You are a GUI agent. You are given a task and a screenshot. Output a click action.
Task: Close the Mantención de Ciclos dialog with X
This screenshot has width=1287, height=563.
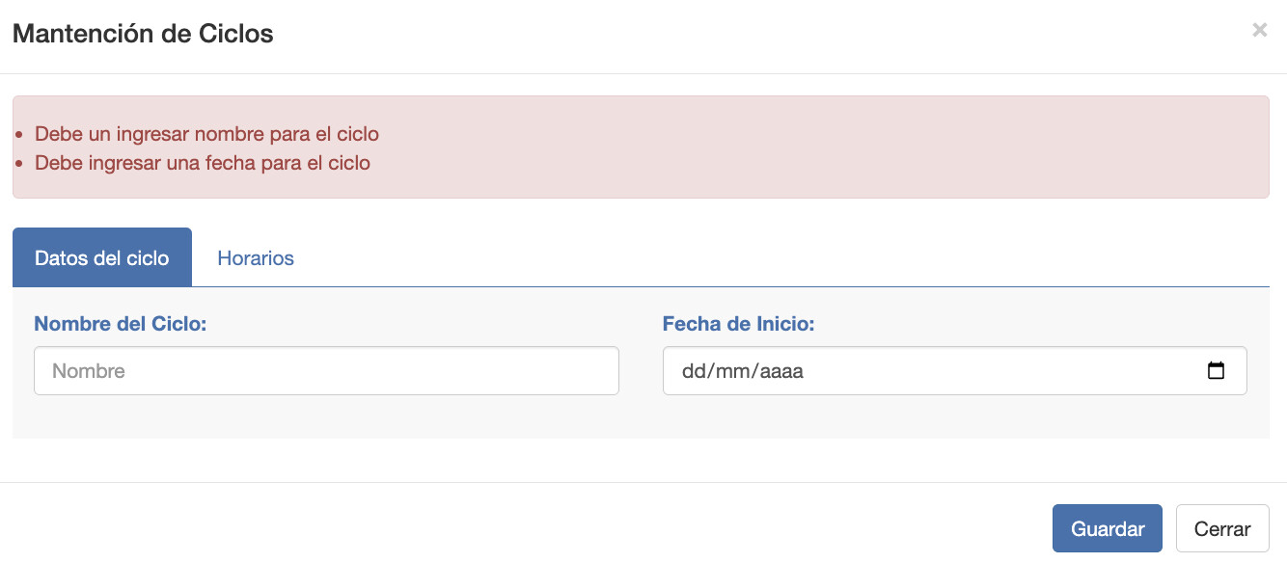(x=1259, y=31)
